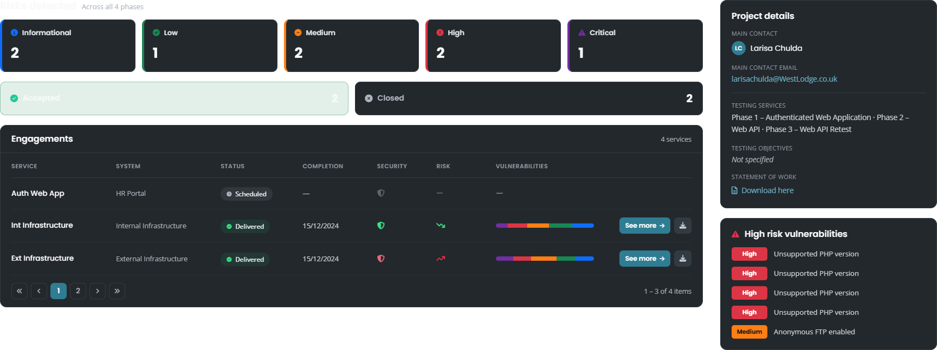The height and width of the screenshot is (350, 937).
Task: Click the 4 services count text
Action: click(676, 139)
